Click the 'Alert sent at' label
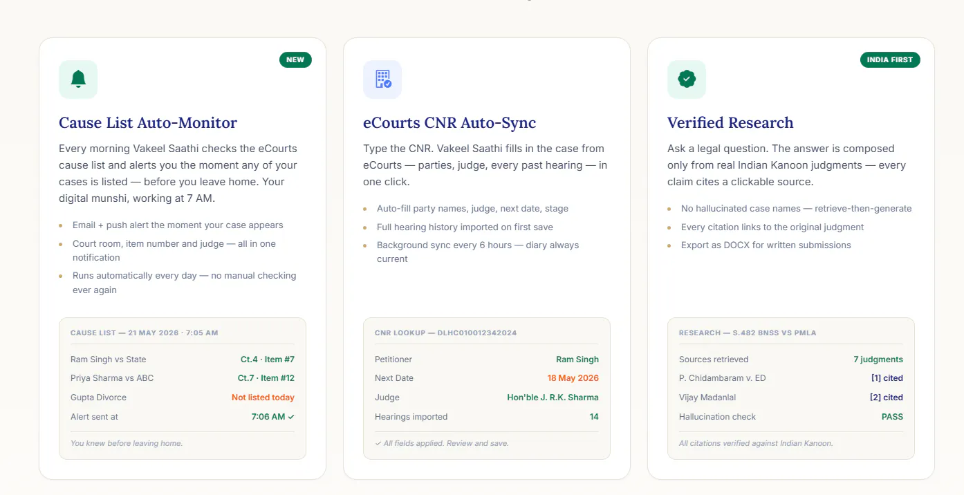Image resolution: width=964 pixels, height=495 pixels. (94, 417)
